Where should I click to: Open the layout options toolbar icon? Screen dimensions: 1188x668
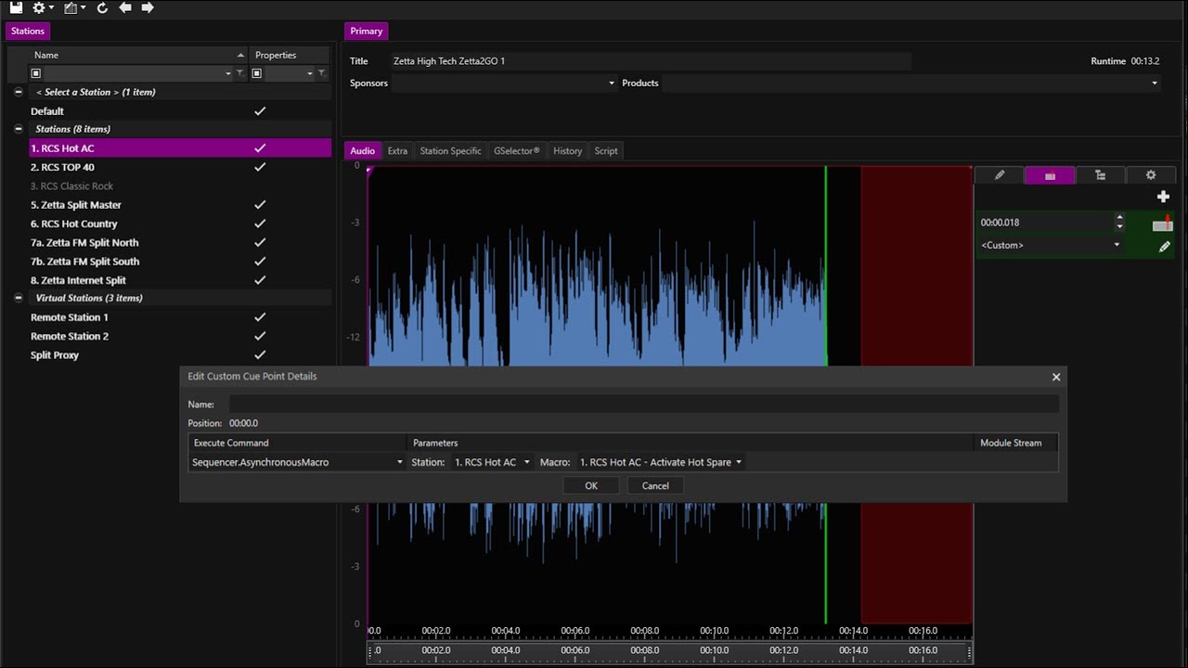[74, 7]
